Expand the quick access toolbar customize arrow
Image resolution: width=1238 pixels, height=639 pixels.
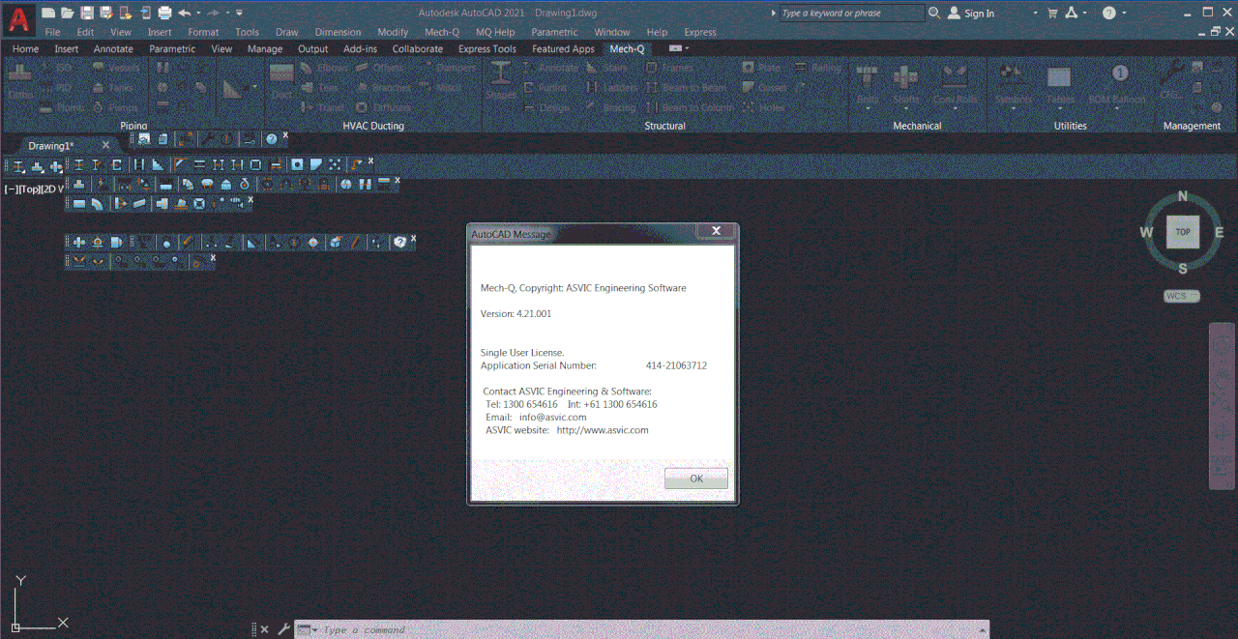(240, 13)
